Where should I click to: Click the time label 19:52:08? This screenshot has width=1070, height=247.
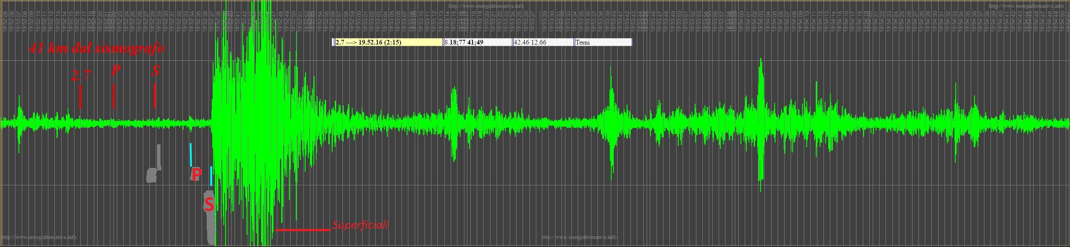25,21
